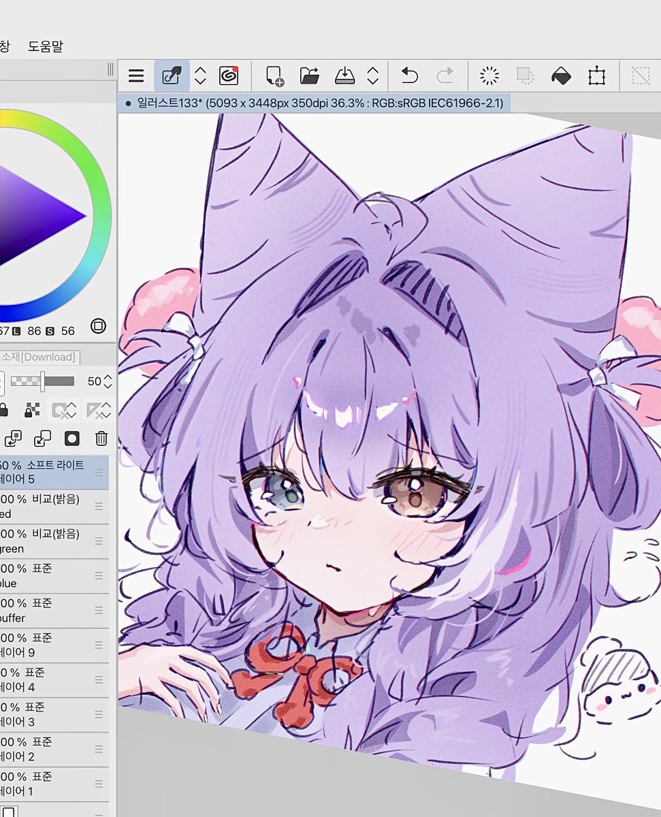The height and width of the screenshot is (817, 661).
Task: Open the 소재[Download] tab
Action: 39,357
